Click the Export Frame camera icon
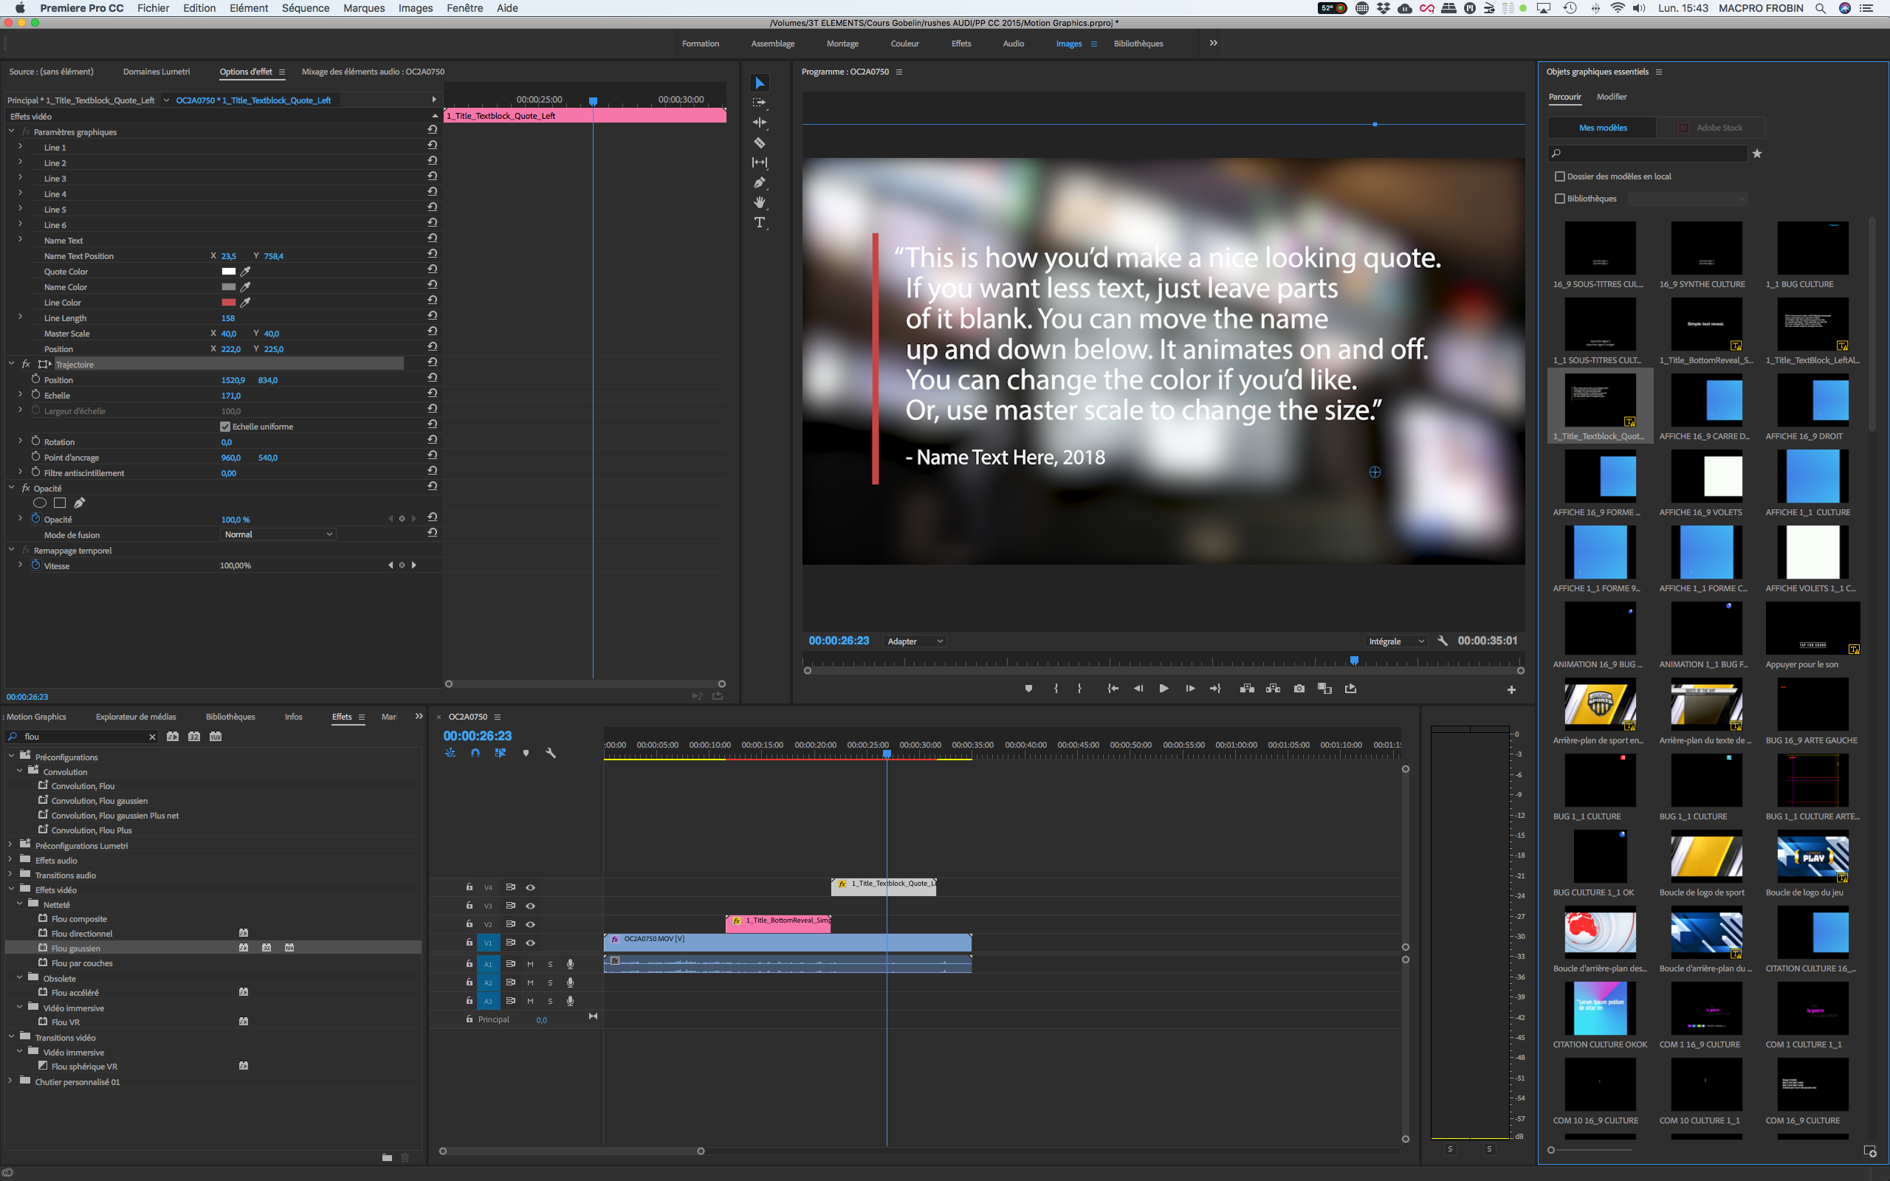The height and width of the screenshot is (1181, 1890). pyautogui.click(x=1299, y=688)
